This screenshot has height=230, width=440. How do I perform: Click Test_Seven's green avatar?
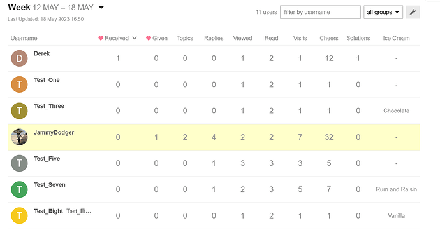click(x=19, y=189)
